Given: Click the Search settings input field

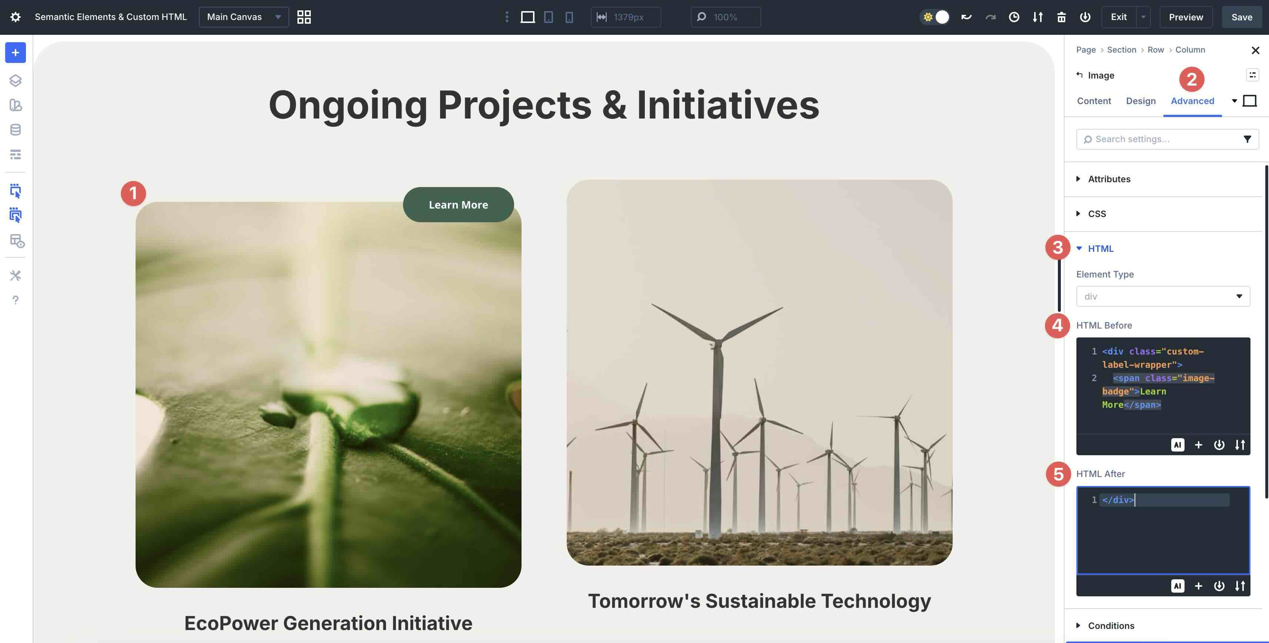Looking at the screenshot, I should pyautogui.click(x=1158, y=139).
